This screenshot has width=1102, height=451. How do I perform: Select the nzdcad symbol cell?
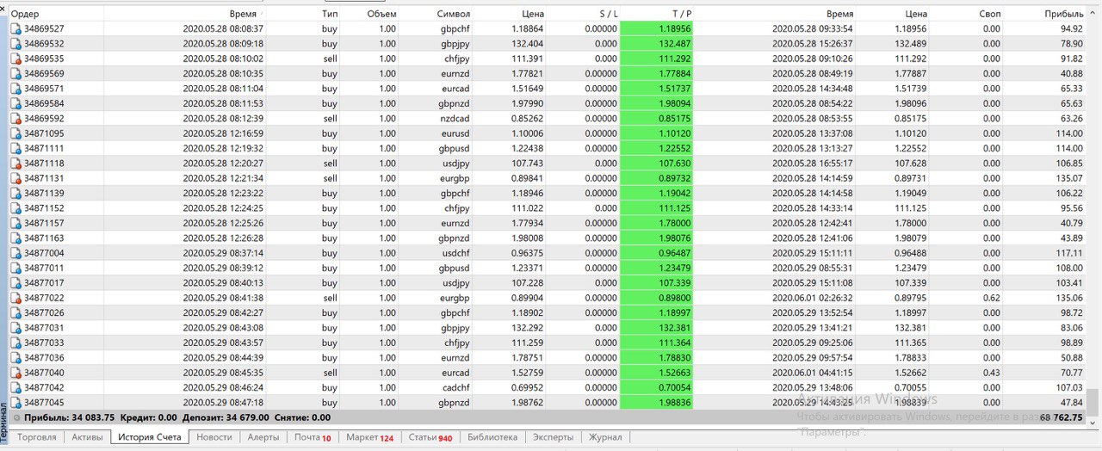(455, 118)
